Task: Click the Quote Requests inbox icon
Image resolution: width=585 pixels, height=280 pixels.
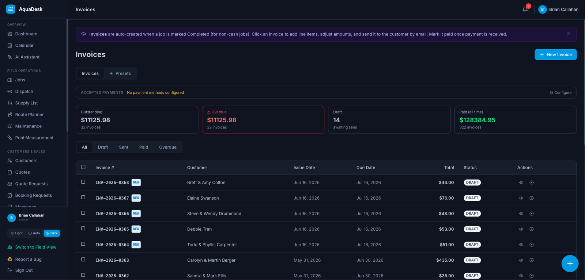Action: pyautogui.click(x=10, y=184)
